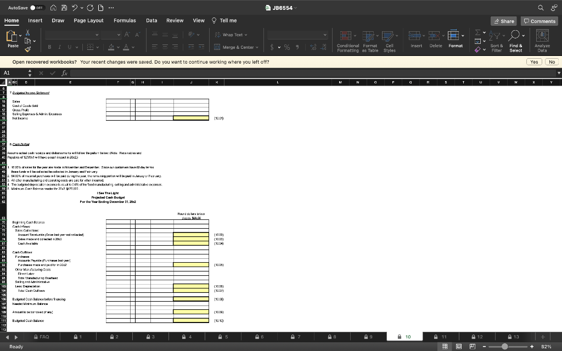Viewport: 562px width, 351px height.
Task: Switch to sheet tab 5
Action: pos(223,337)
